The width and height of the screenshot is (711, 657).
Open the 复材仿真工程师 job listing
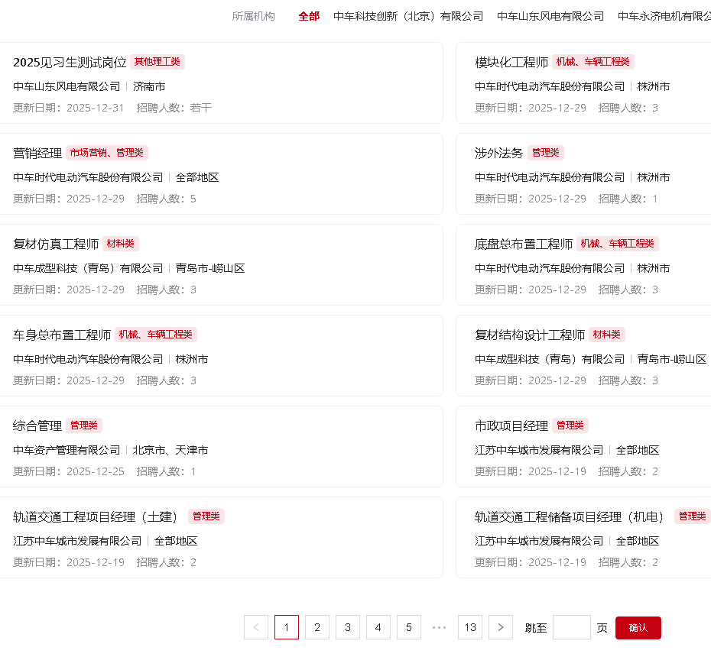pos(56,244)
